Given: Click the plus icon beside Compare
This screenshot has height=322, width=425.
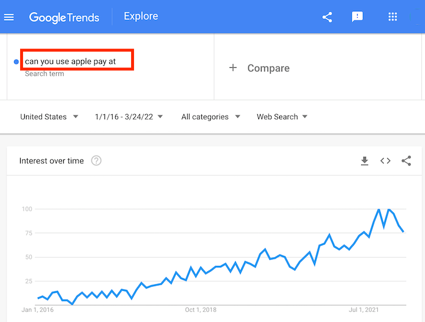Looking at the screenshot, I should coord(233,68).
